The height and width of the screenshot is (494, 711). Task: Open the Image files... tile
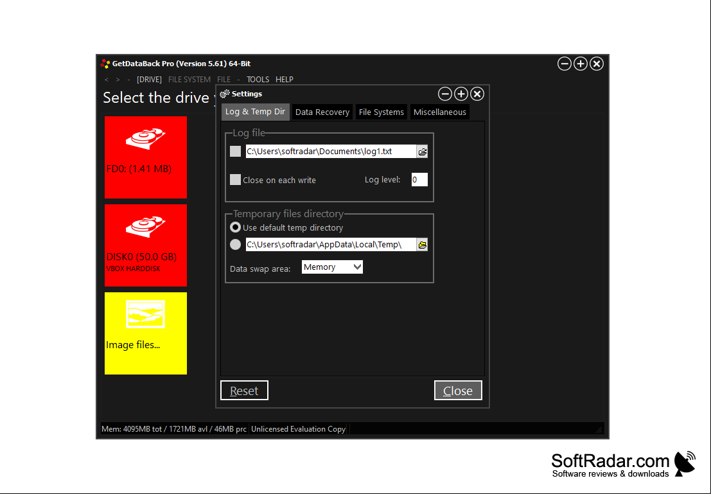point(146,333)
